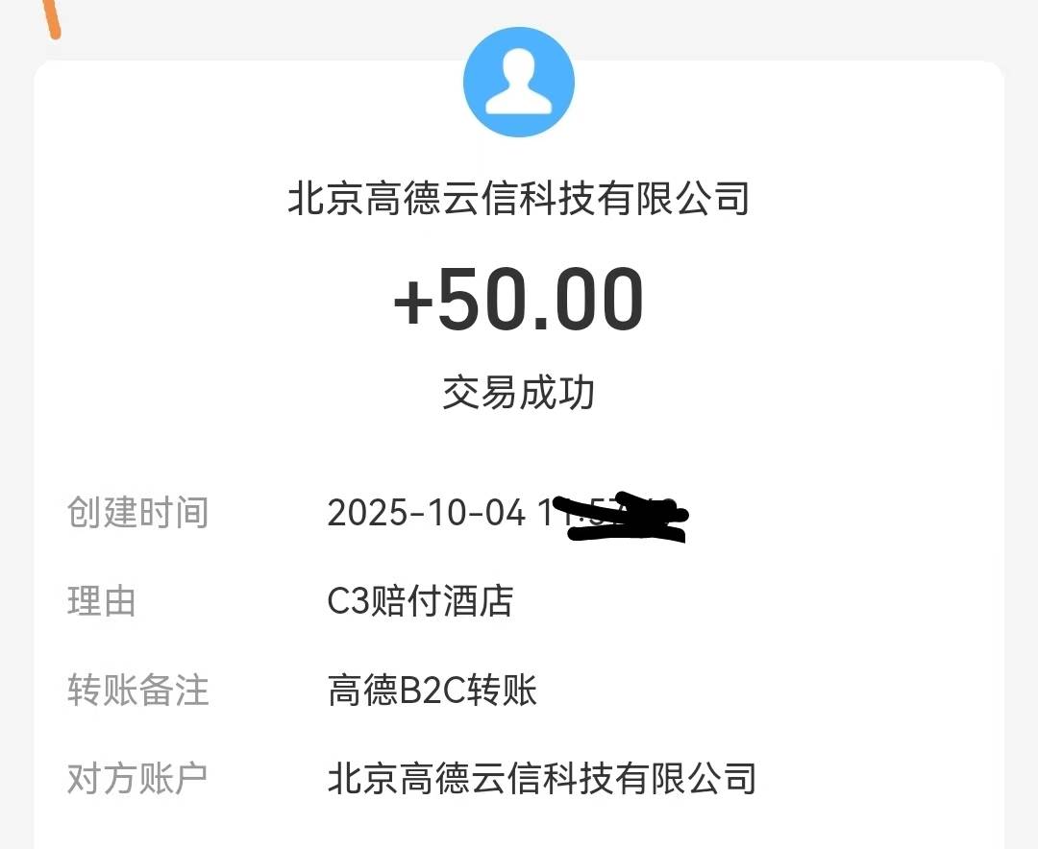Select the 2025-10-04 creation date

[x=426, y=513]
